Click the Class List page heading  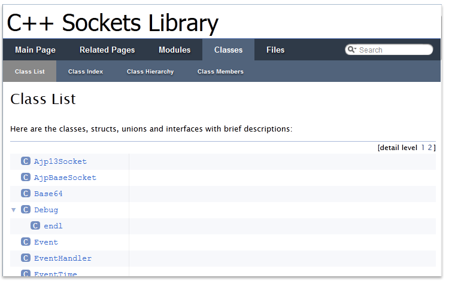pyautogui.click(x=43, y=99)
